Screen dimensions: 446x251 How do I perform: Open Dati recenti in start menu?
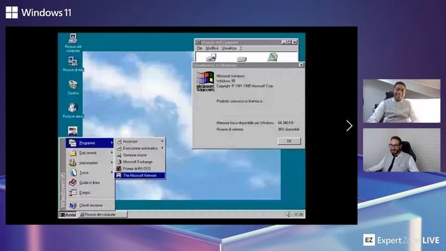(x=91, y=153)
